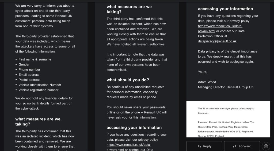Click the Reply button

point(204,146)
